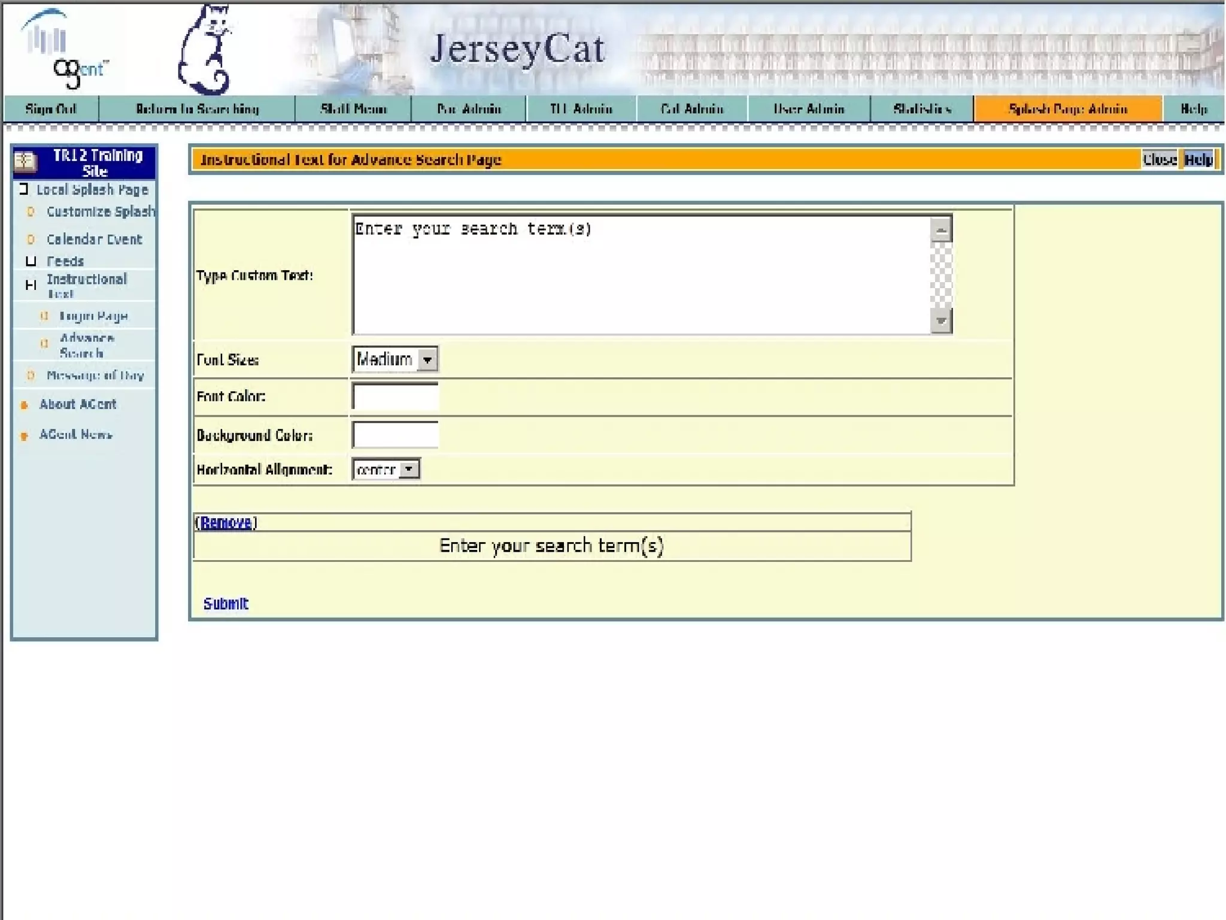Click the Background Color swatch field
Screen dimensions: 1226x920
395,435
